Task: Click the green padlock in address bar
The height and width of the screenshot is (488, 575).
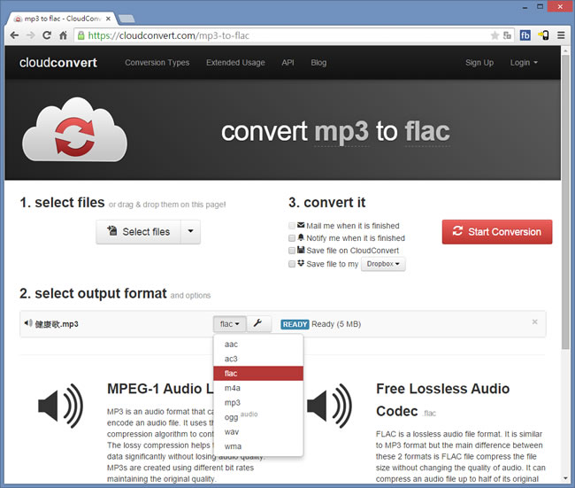Action: pos(81,35)
